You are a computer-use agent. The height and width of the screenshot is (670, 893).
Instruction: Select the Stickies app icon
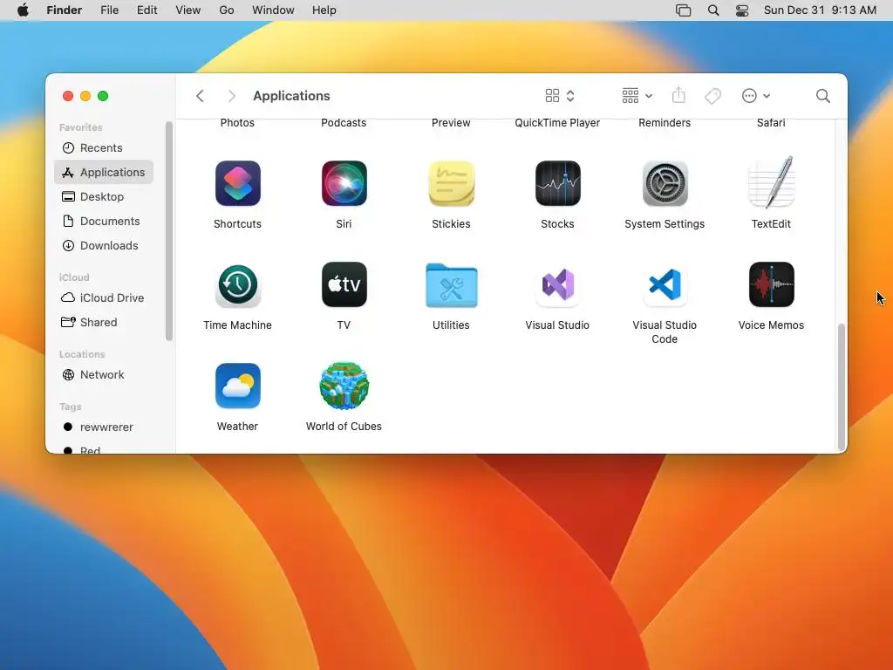pos(451,183)
